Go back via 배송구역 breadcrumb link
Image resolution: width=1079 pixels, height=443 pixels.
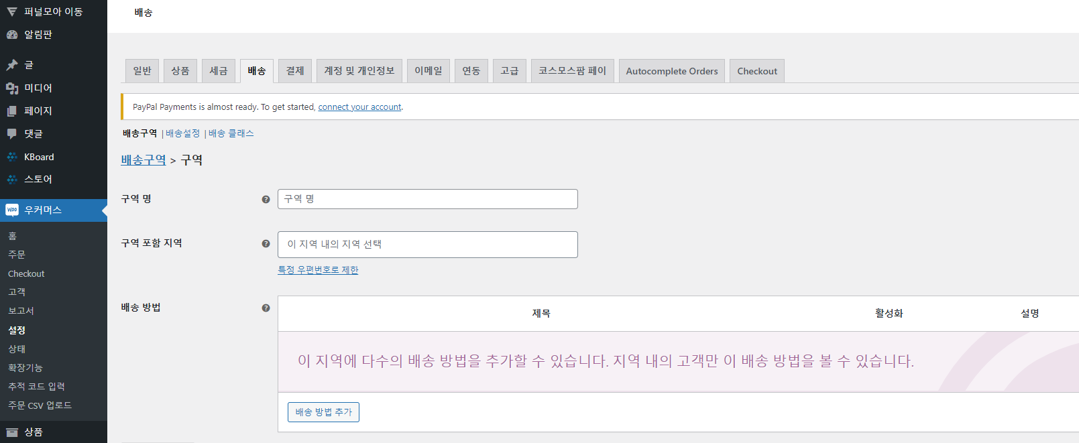click(144, 160)
